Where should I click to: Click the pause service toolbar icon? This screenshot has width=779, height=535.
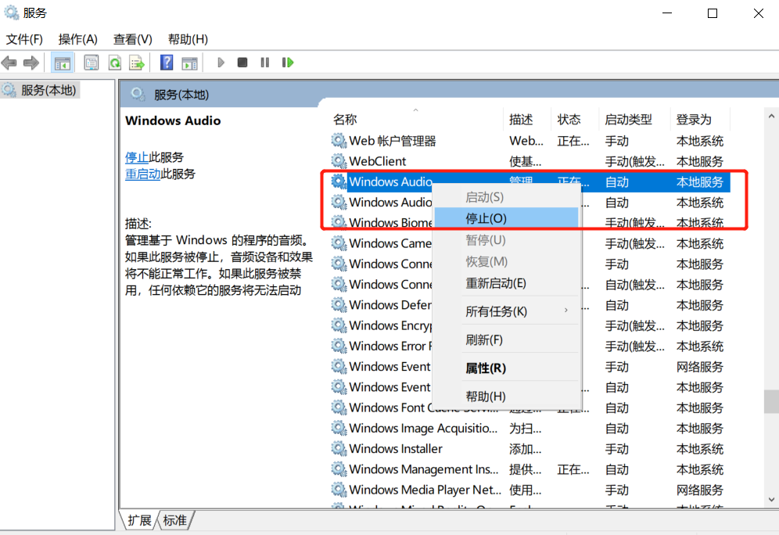(x=265, y=63)
